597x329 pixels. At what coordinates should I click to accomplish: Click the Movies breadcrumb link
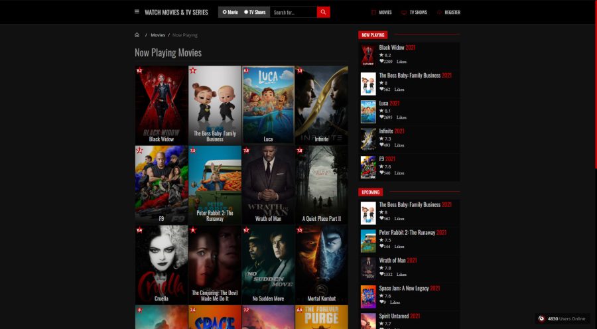[158, 35]
